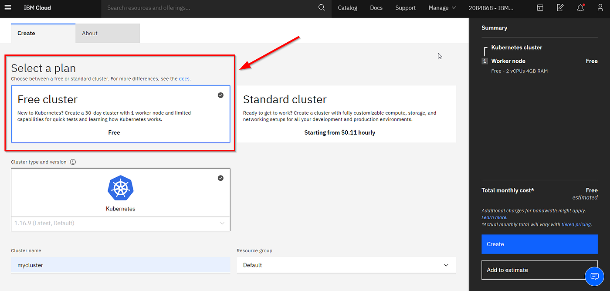Open the user profile icon
The height and width of the screenshot is (291, 610).
click(600, 8)
